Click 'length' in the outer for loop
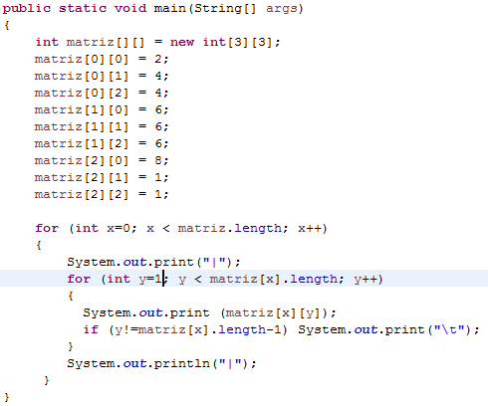Image resolution: width=488 pixels, height=406 pixels. click(x=258, y=228)
